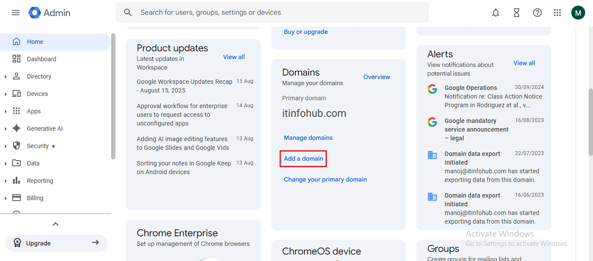Screen dimensions: 593x261
Task: Click the Google Admin logo
Action: [49, 13]
